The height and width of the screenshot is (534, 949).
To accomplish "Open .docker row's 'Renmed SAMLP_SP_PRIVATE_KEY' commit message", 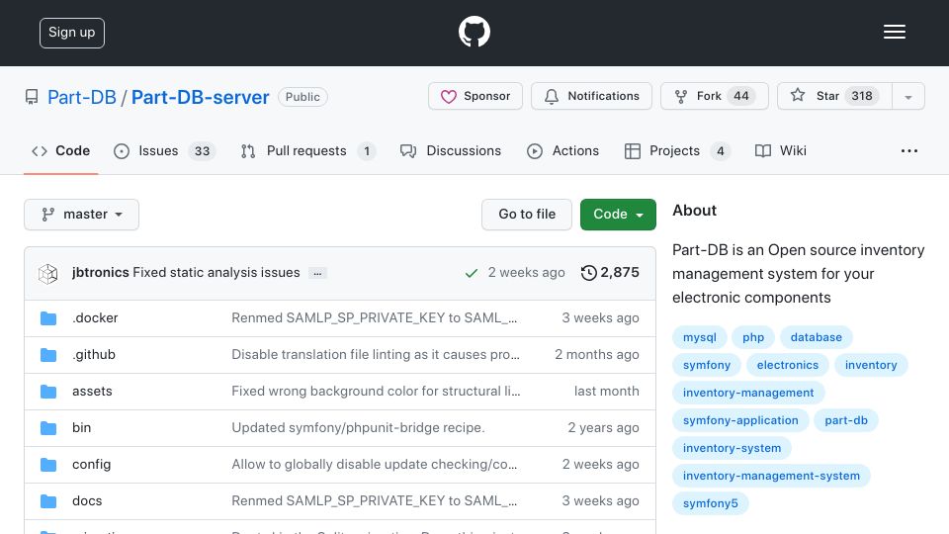I will (375, 317).
